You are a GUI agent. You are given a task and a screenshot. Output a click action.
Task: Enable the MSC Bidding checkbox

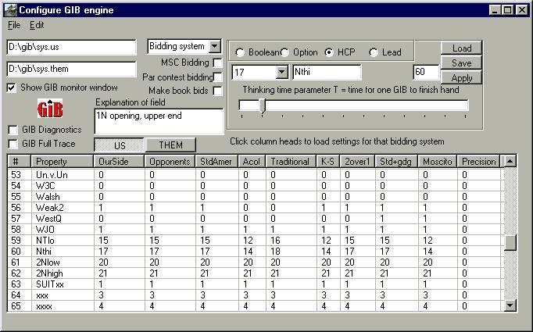218,62
